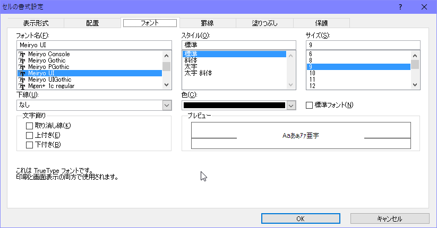Toggle 取り消し線 checkbox
This screenshot has height=228, width=437.
coord(29,126)
